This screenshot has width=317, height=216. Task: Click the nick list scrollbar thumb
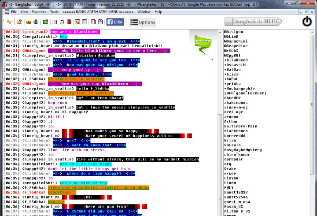312,104
